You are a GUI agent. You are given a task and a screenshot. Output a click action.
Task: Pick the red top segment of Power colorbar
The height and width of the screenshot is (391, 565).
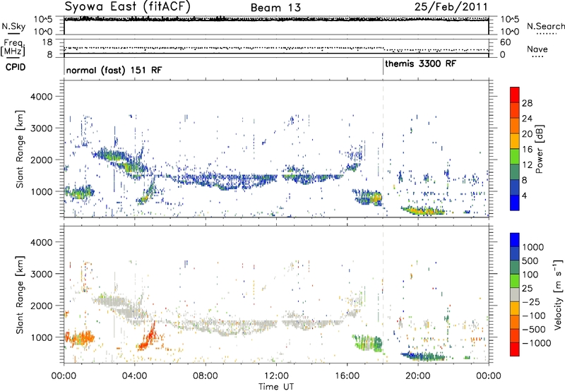tap(515, 95)
